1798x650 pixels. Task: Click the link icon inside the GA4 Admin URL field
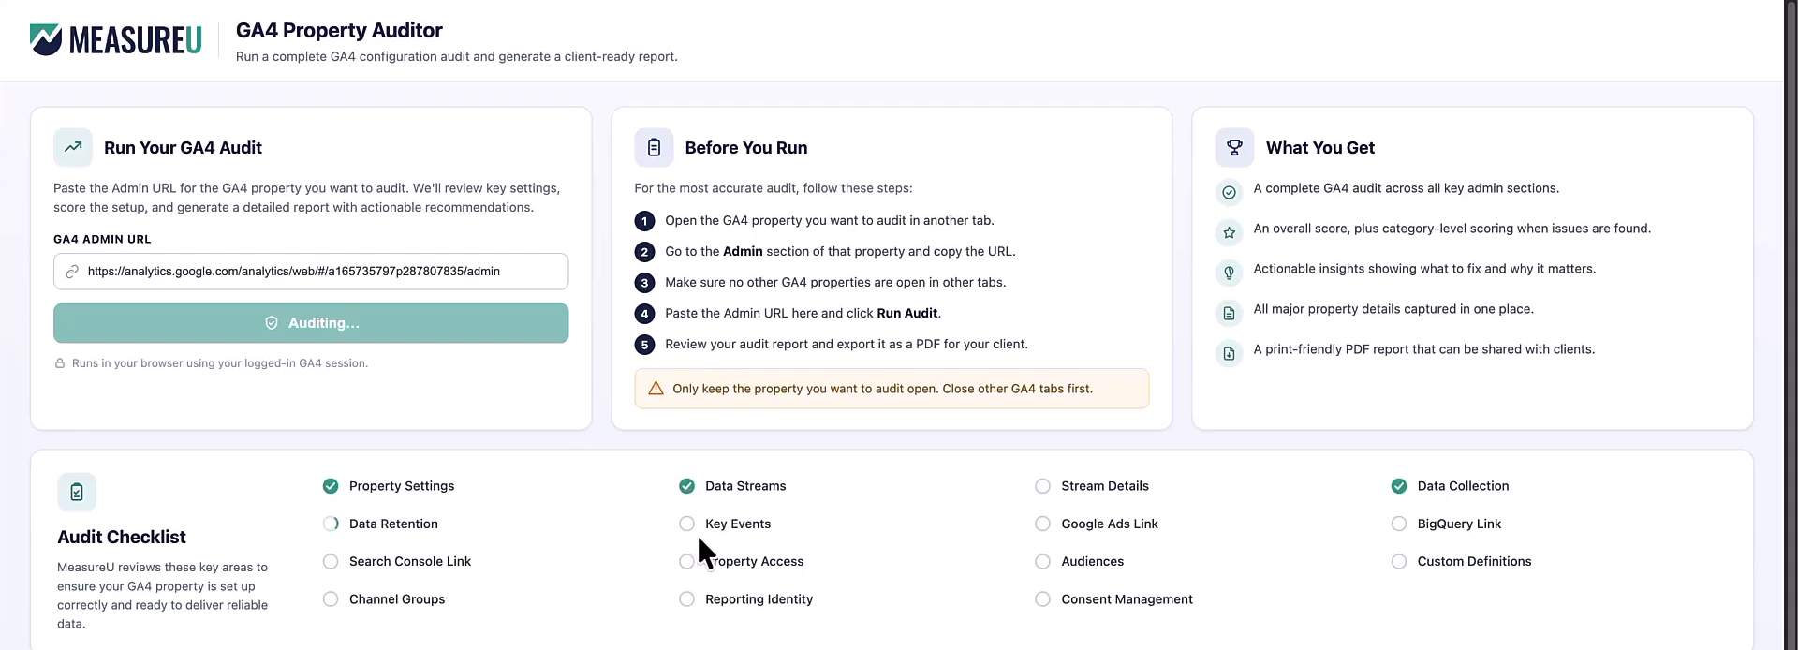click(x=72, y=272)
